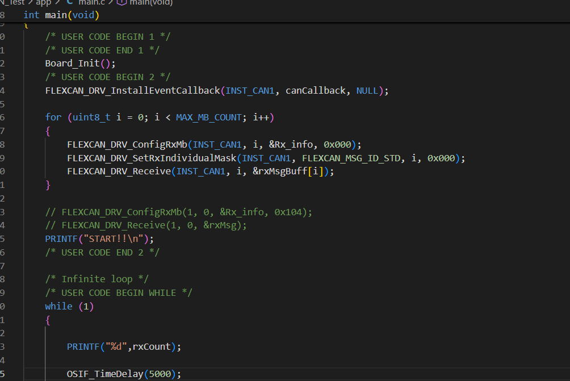This screenshot has height=381, width=570.
Task: Click the C language icon beside main.c
Action: tap(69, 3)
